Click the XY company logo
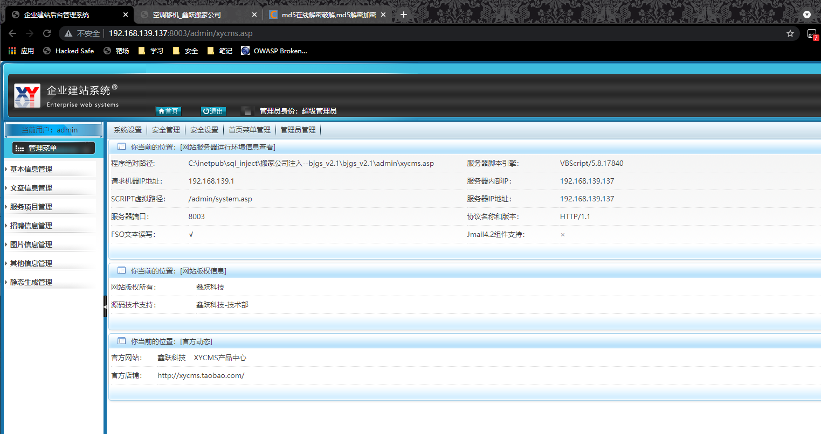 [27, 96]
